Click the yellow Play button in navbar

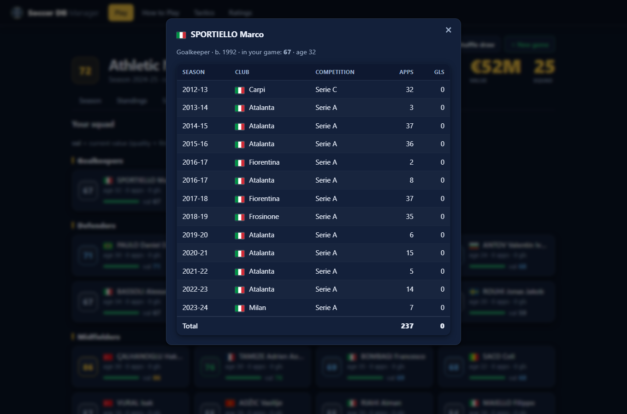tap(121, 13)
